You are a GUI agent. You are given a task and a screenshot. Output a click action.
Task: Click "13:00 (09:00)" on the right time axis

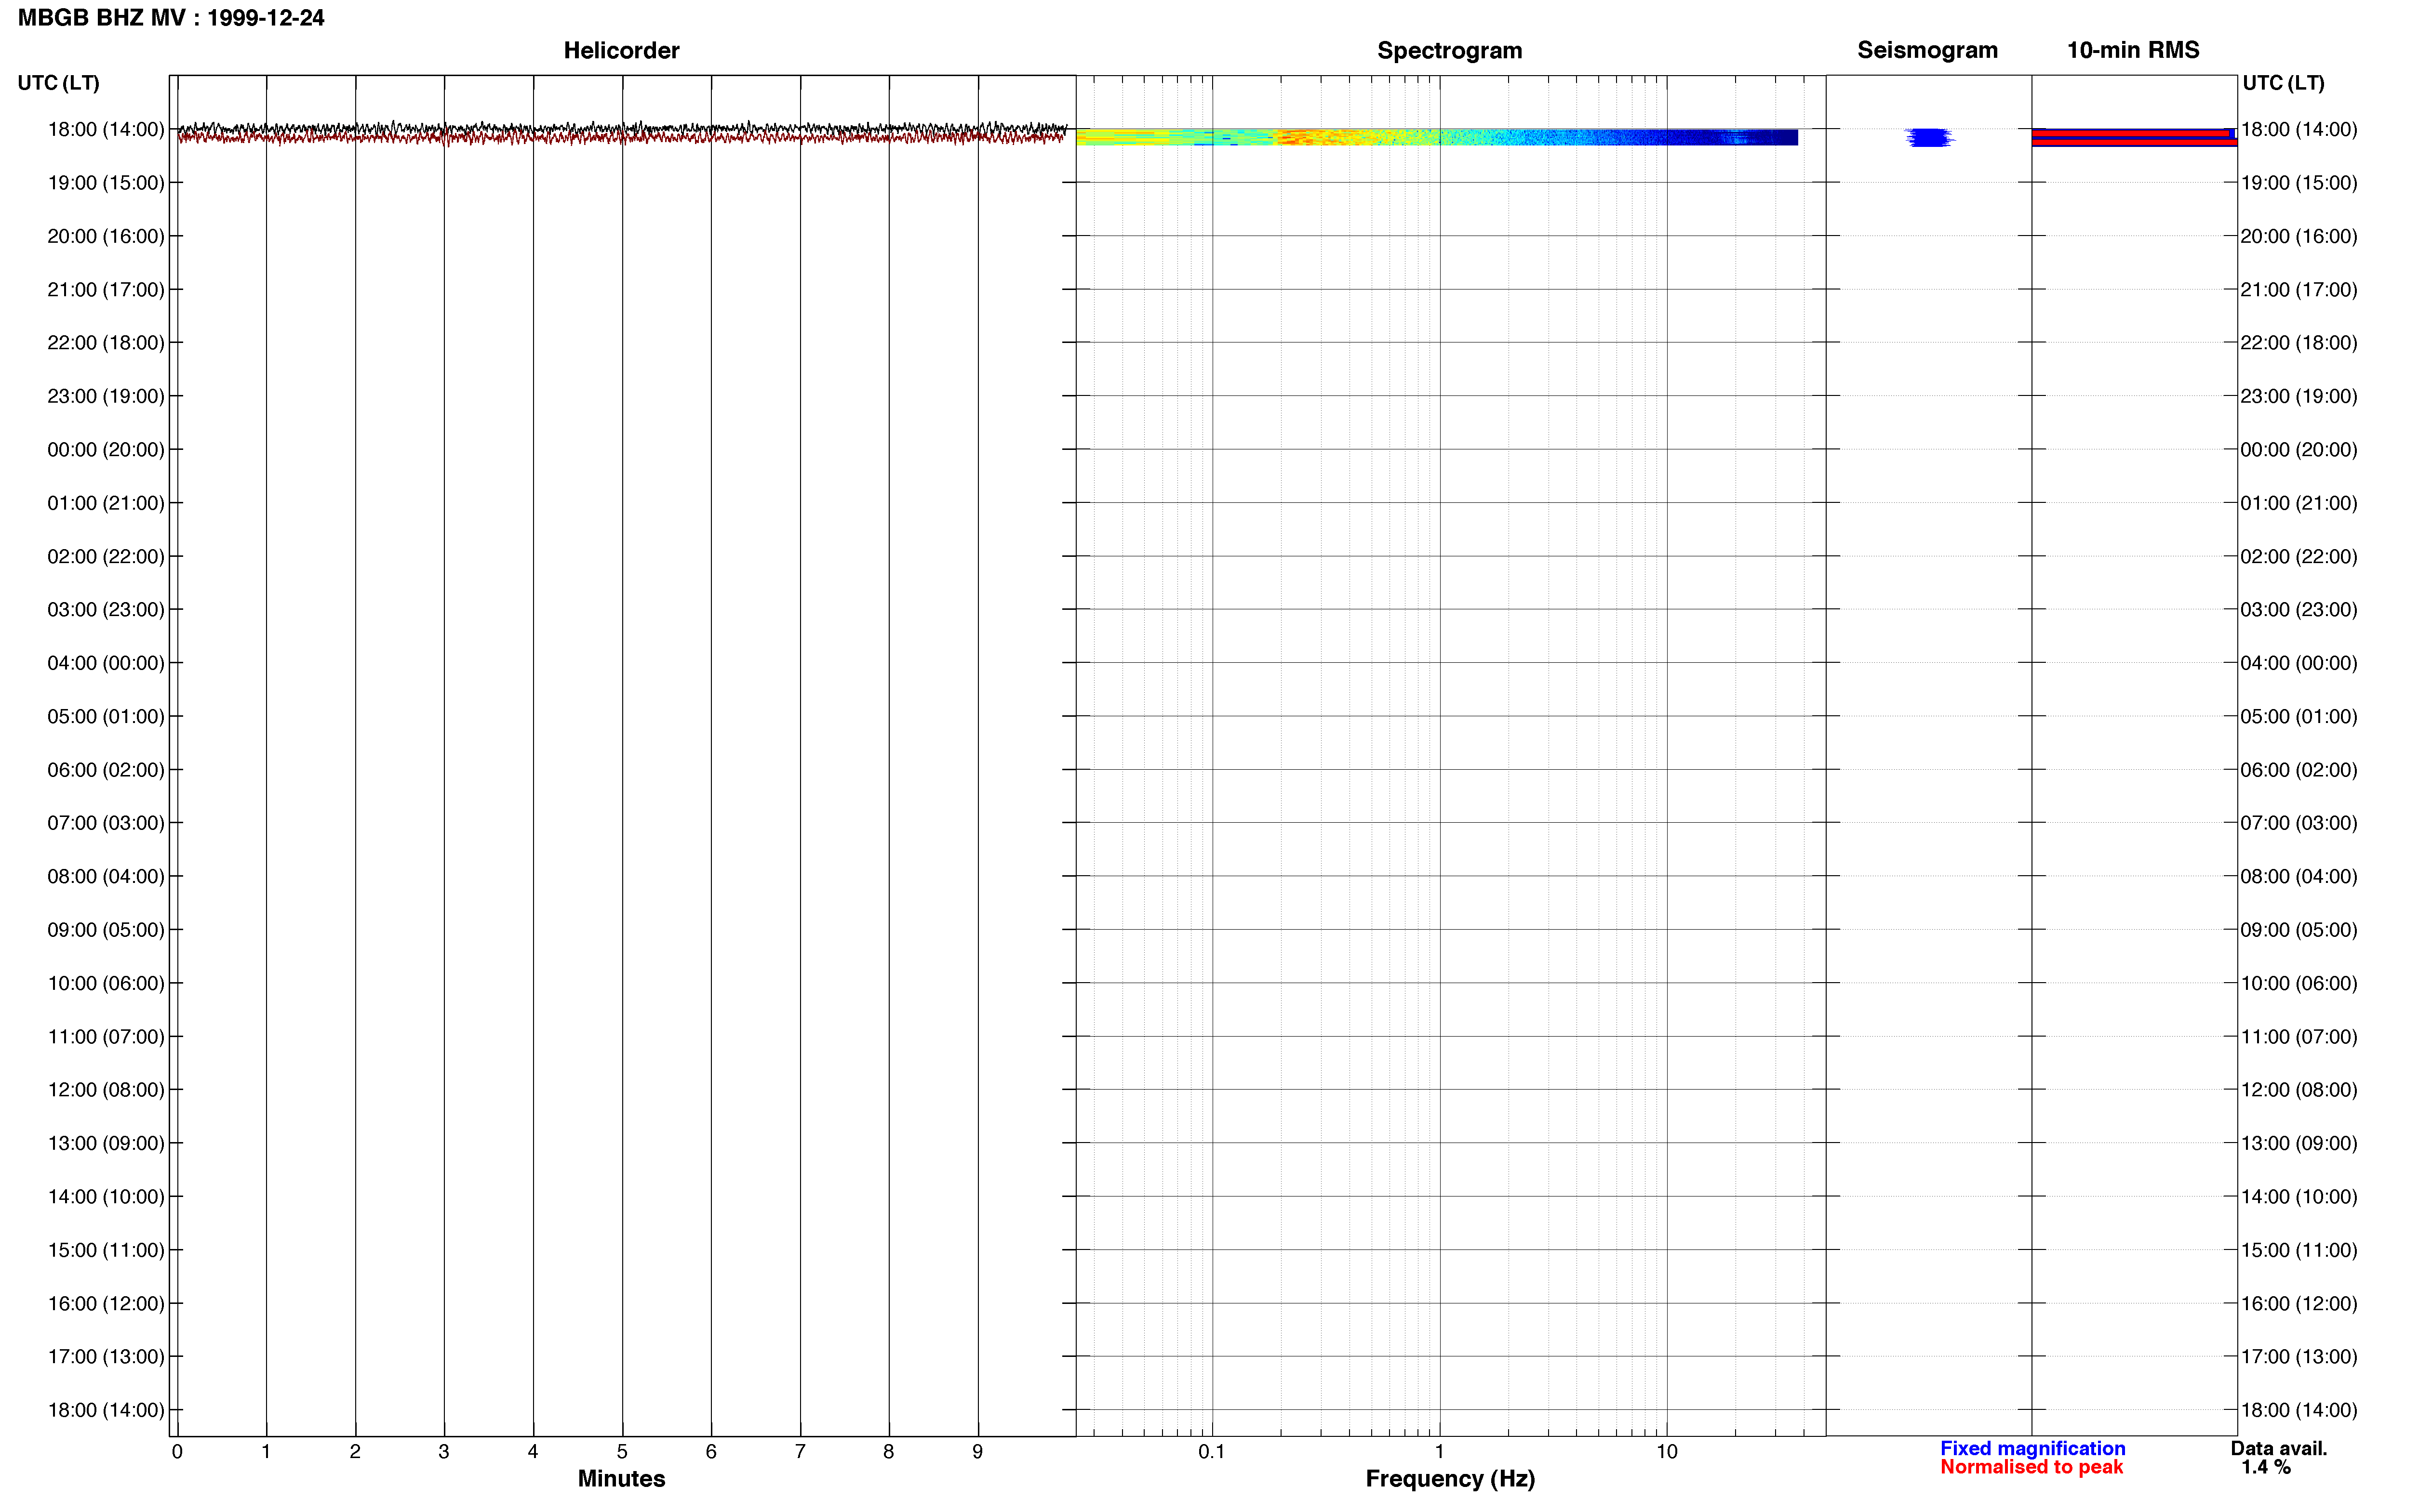(x=2299, y=1143)
